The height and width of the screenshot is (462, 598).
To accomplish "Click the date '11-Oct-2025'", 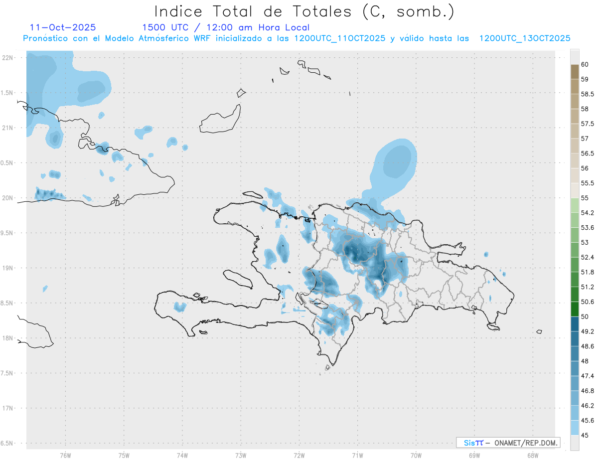I will click(x=63, y=27).
